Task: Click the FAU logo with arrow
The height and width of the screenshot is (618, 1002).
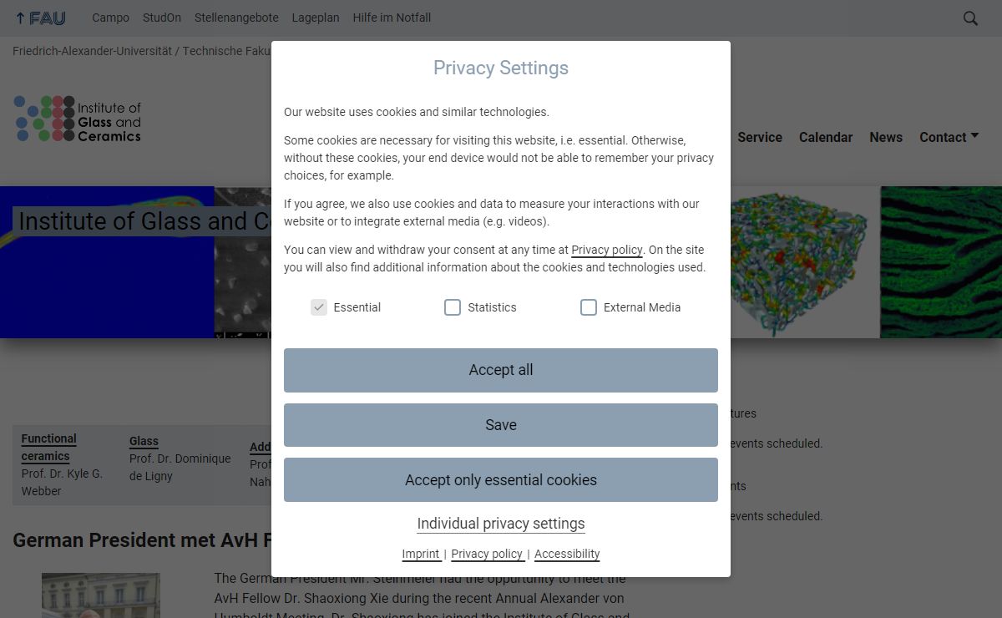Action: 40,18
